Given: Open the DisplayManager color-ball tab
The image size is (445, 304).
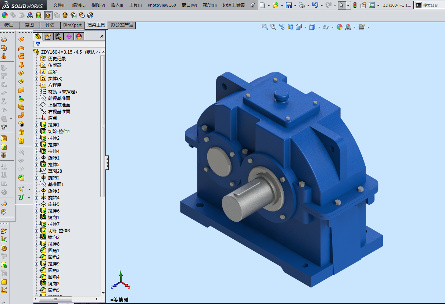Looking at the screenshot, I should click(x=79, y=36).
